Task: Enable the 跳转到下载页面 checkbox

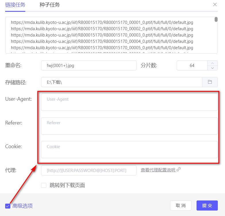Action: pyautogui.click(x=44, y=185)
